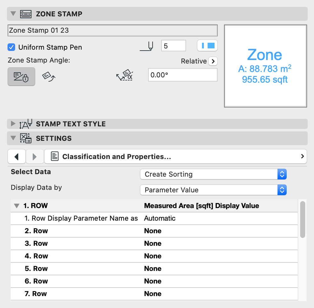Open the Relative angle popup arrow
The height and width of the screenshot is (308, 314).
tap(213, 61)
